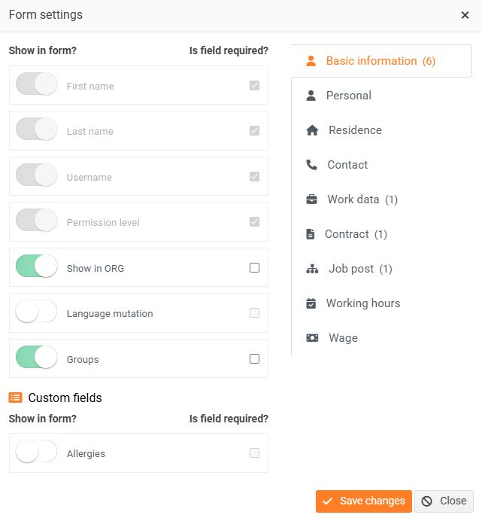Close the Form settings dialog via X
Image resolution: width=482 pixels, height=521 pixels.
click(x=465, y=15)
